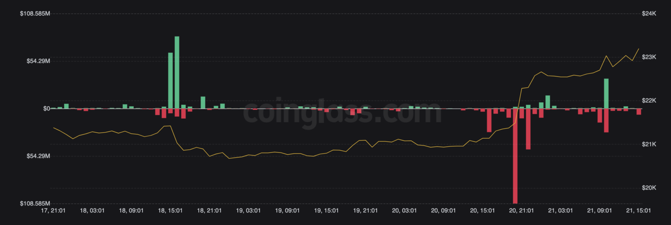The width and height of the screenshot is (671, 225).
Task: Click the upper $54.29M axis label
Action: click(38, 61)
